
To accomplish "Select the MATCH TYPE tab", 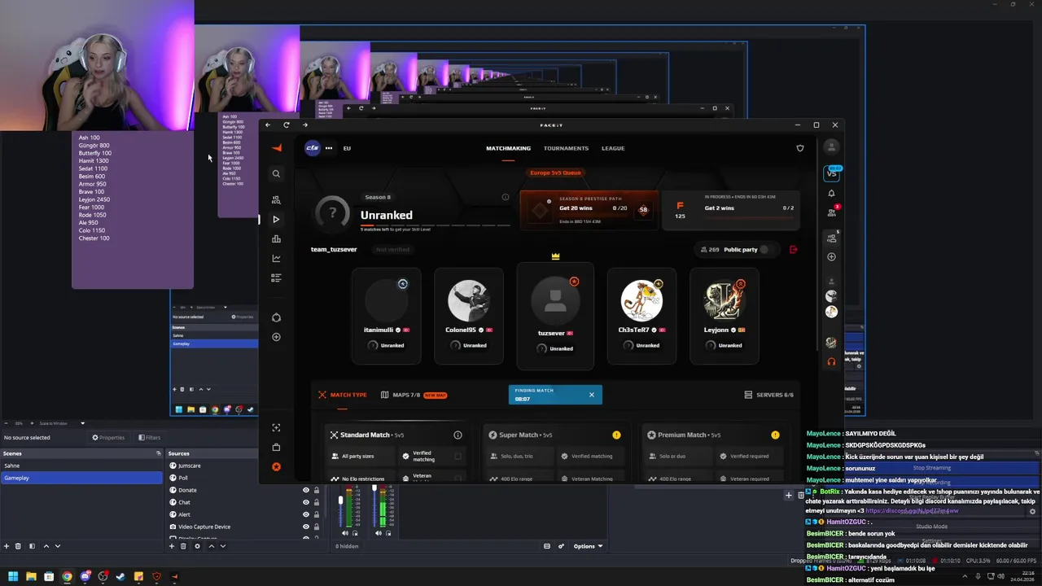I will [343, 395].
